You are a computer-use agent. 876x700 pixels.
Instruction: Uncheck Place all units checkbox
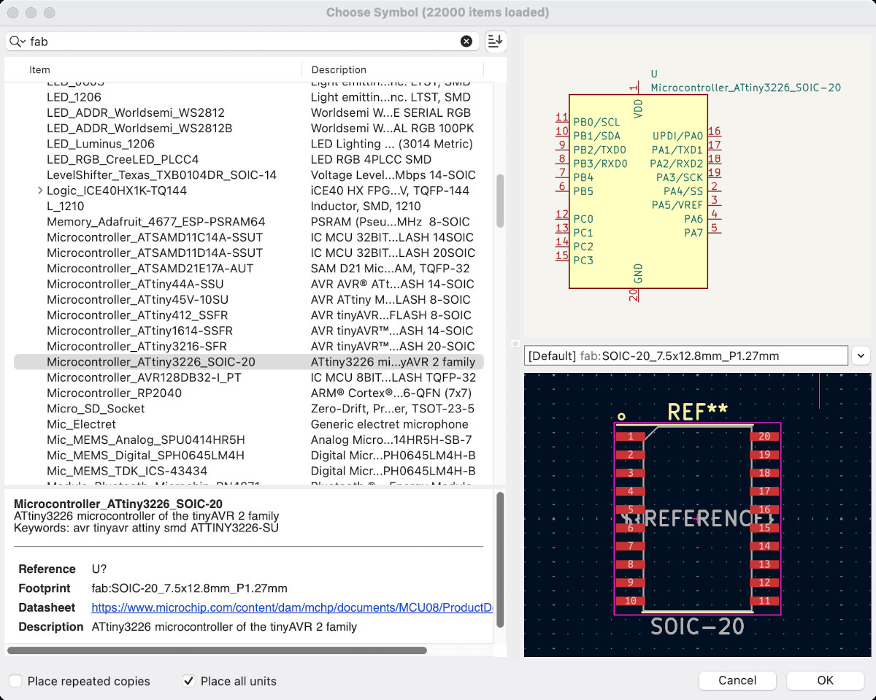click(188, 681)
